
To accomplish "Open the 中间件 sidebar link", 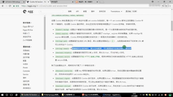I will 25,64.
